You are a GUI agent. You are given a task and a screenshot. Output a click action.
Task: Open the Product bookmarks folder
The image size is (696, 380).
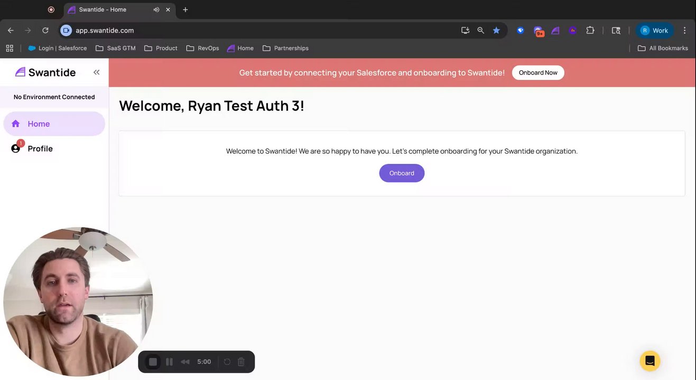(x=161, y=48)
